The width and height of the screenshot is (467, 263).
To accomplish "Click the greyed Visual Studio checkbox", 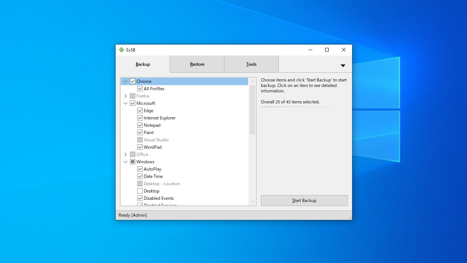I will coord(140,140).
